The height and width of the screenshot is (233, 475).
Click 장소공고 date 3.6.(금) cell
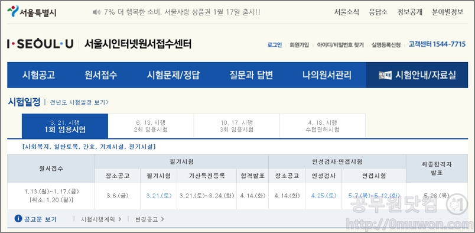118,196
